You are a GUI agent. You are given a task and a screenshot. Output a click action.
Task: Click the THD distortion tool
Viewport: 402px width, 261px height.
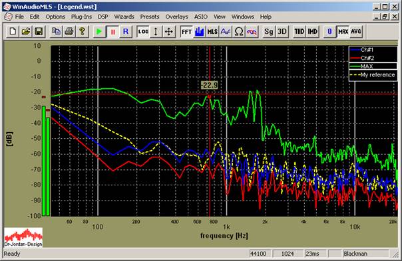tap(299, 31)
